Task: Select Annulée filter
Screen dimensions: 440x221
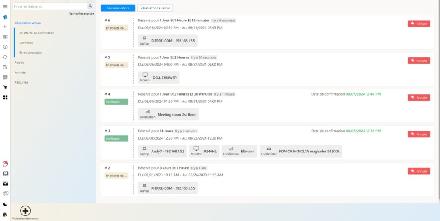Action: pyautogui.click(x=20, y=72)
